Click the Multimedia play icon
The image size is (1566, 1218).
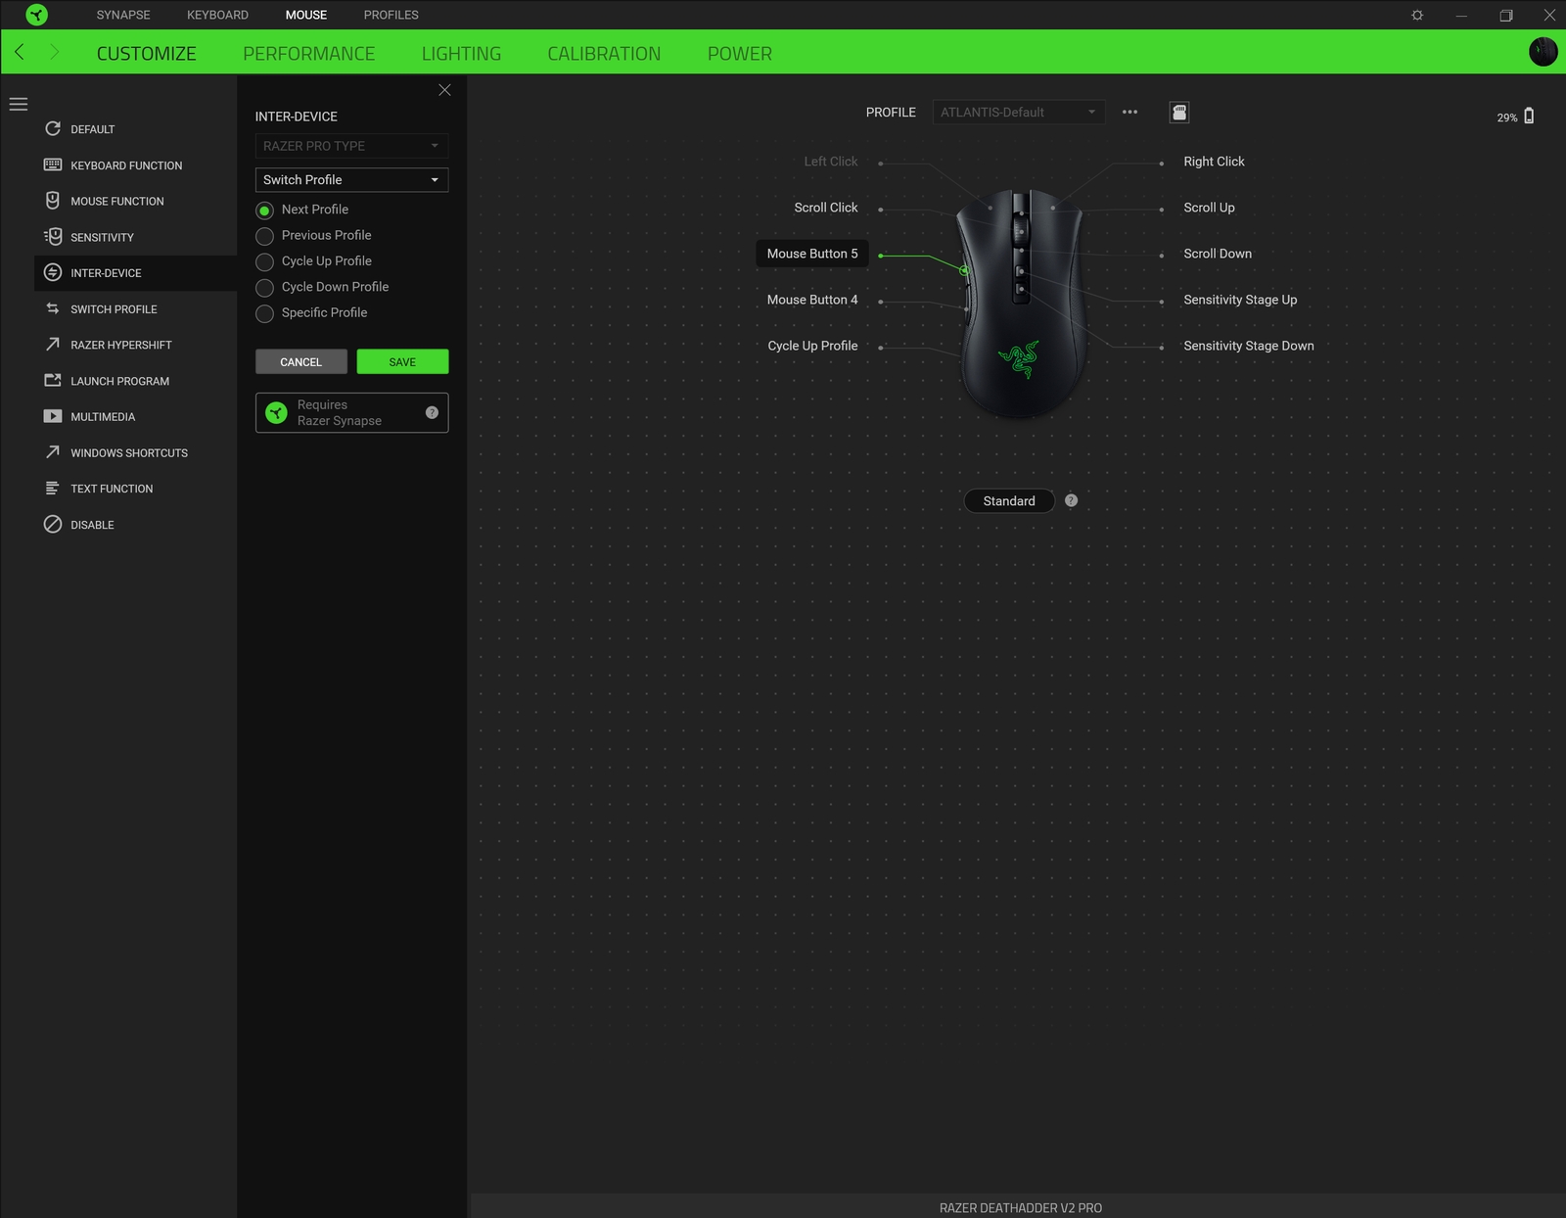tap(53, 416)
